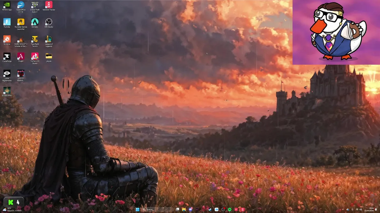The height and width of the screenshot is (213, 380).
Task: Open the Windows Start menu
Action: [137, 209]
